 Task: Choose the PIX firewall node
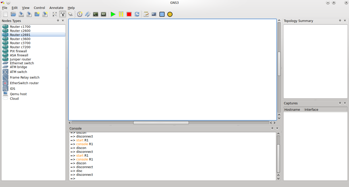click(x=18, y=51)
